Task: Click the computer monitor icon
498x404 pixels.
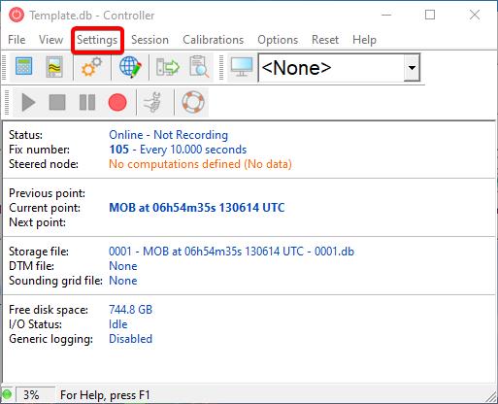Action: pos(242,67)
